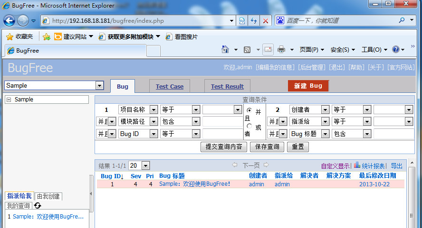Image resolution: width=422 pixels, height=228 pixels.
Task: Click the next page arrow icon
Action: 266,165
